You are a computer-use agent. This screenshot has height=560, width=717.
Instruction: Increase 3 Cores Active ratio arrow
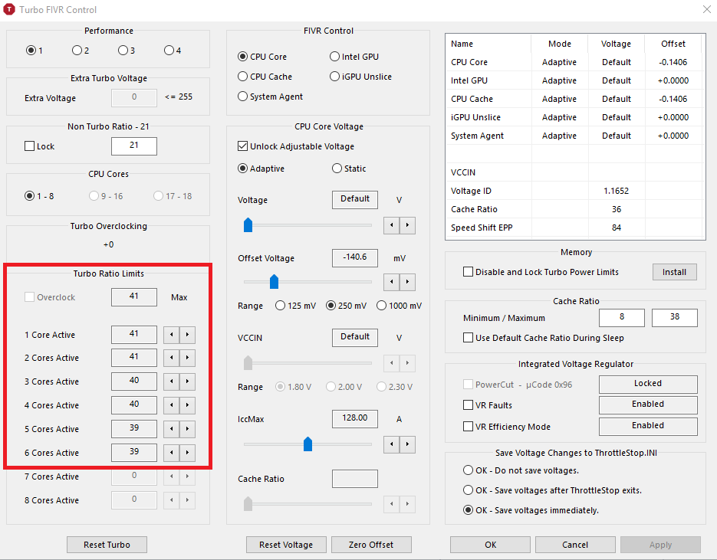pyautogui.click(x=187, y=382)
